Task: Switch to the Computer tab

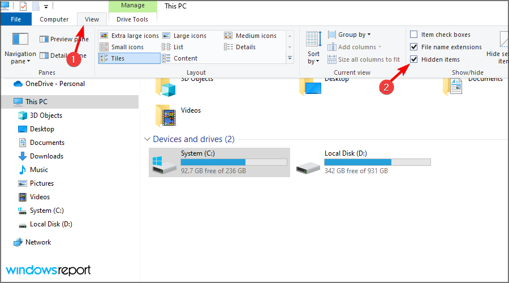Action: (x=54, y=19)
